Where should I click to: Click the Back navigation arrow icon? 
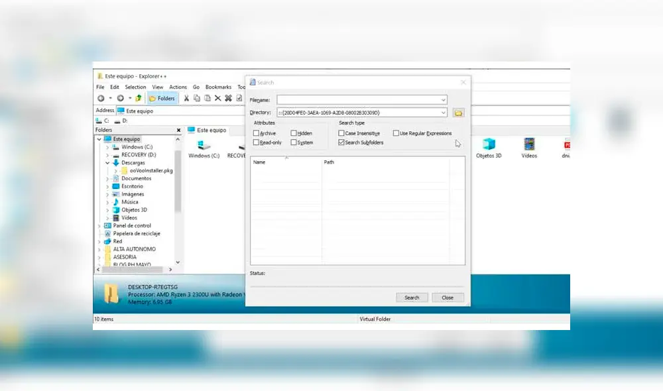101,98
